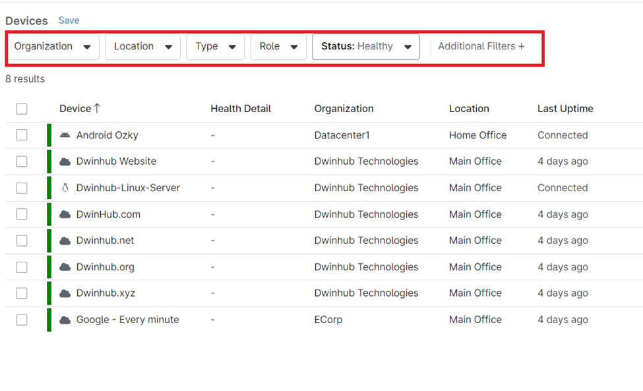This screenshot has width=643, height=391.
Task: Click the cloud icon next to Dwinhub Website
Action: point(65,161)
